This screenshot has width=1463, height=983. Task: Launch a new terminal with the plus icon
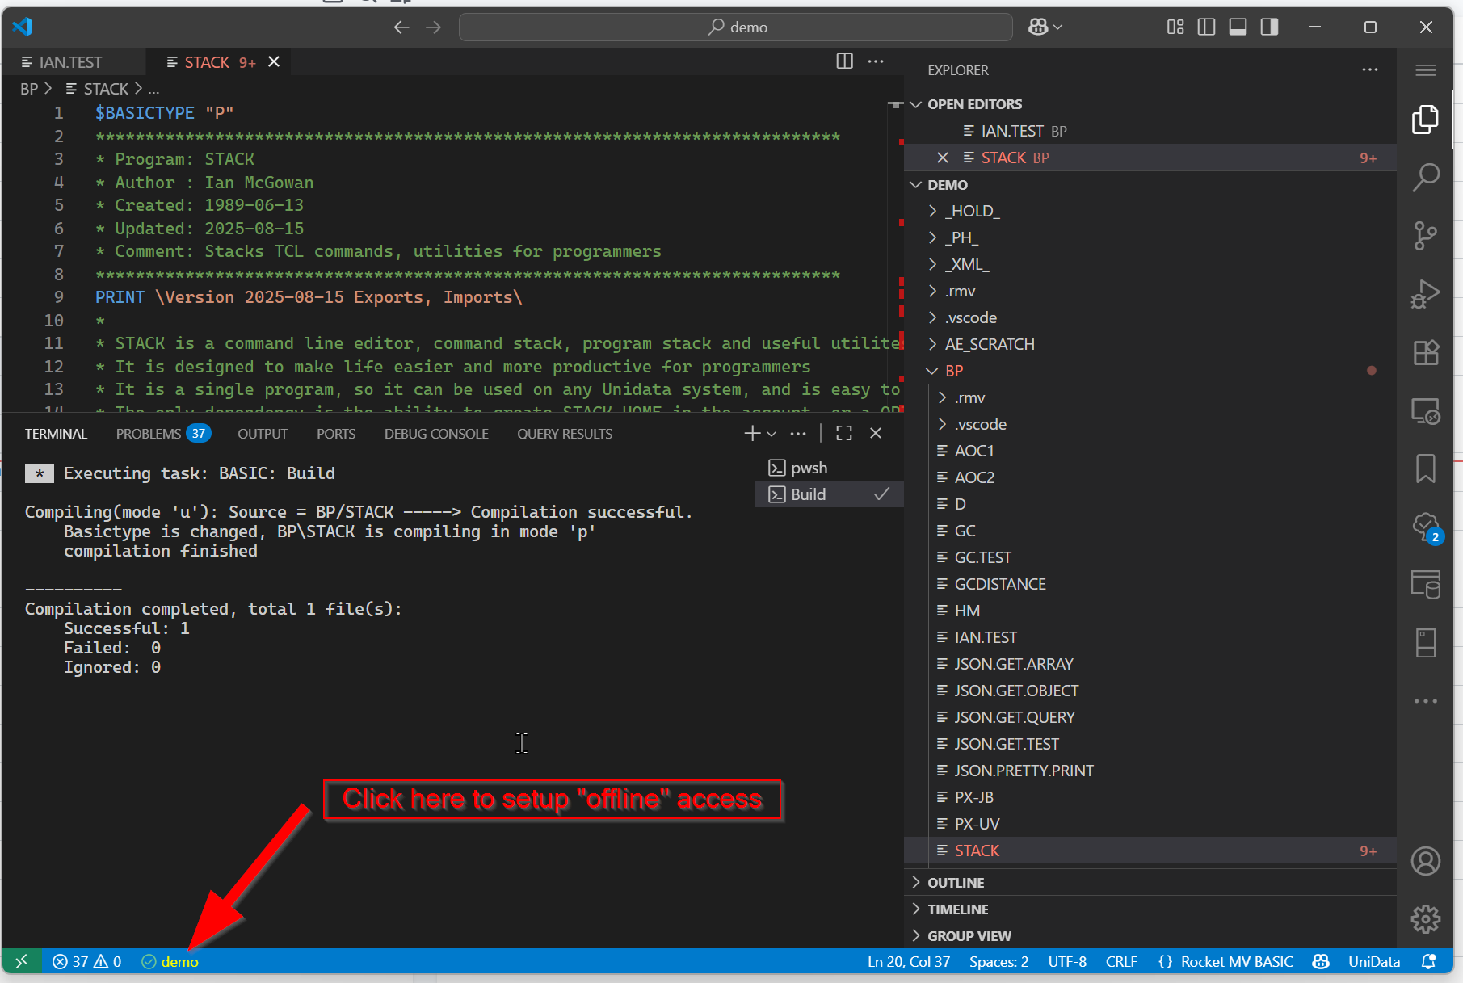point(750,433)
